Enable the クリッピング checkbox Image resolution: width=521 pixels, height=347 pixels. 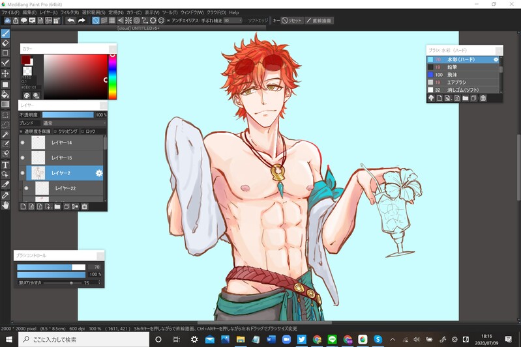55,132
